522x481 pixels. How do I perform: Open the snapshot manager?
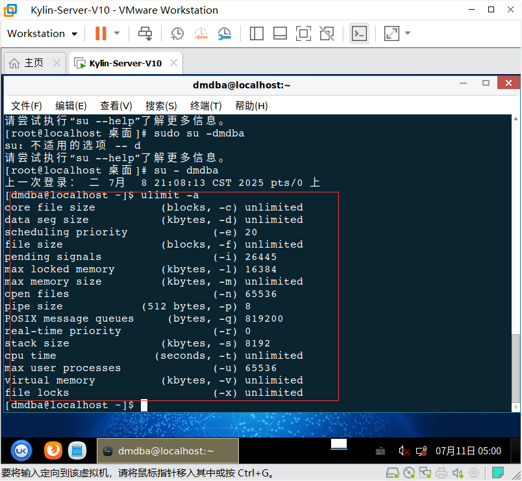(225, 34)
